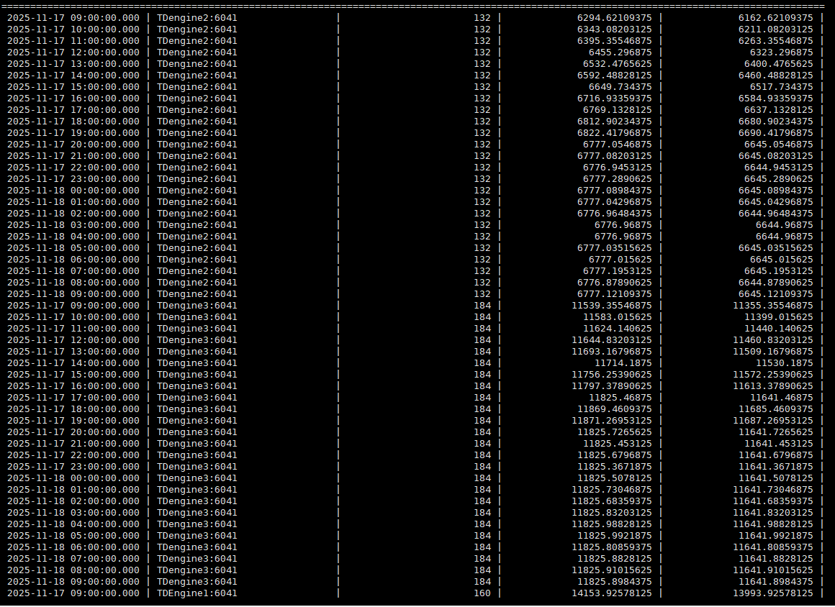The image size is (835, 607).
Task: Select TDengine2:6041 in the 2025-11-18 09:00 row
Action: pos(197,294)
